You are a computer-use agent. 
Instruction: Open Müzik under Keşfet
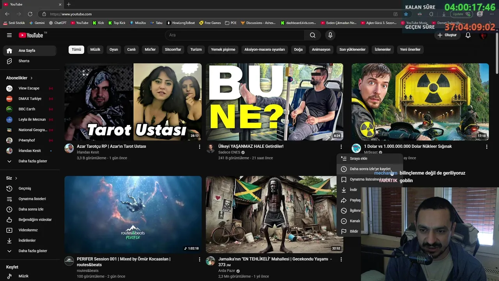click(x=30, y=276)
